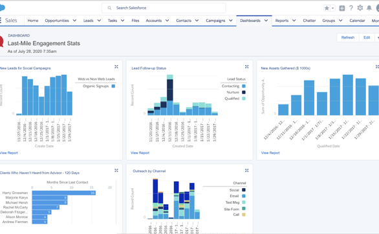Open Lead Follow-up Status title link
The height and width of the screenshot is (234, 379).
pos(149,68)
